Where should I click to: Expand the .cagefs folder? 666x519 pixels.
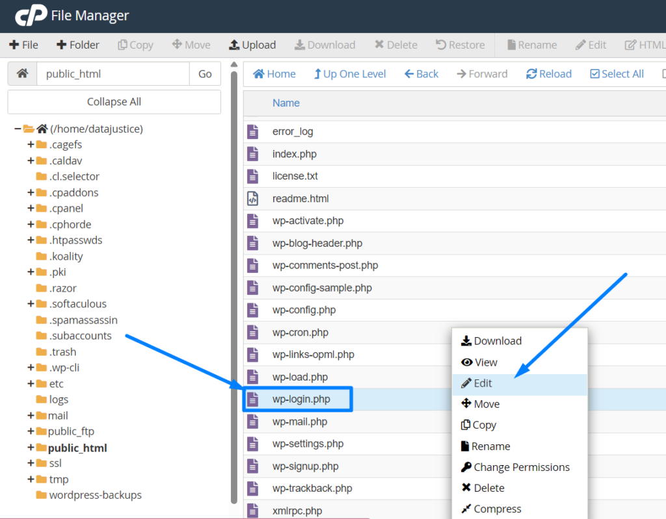[31, 144]
